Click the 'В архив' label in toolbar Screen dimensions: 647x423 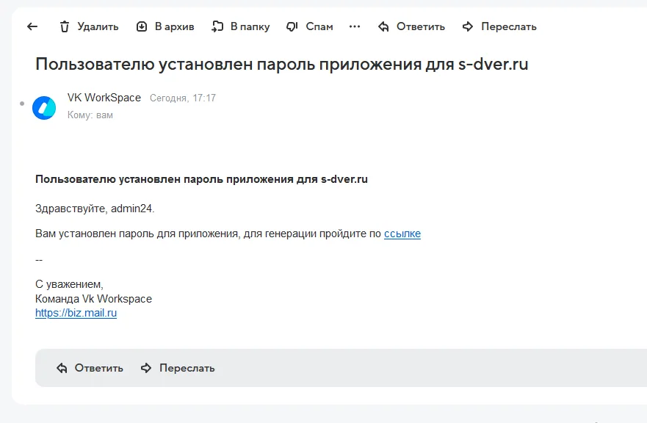(175, 27)
